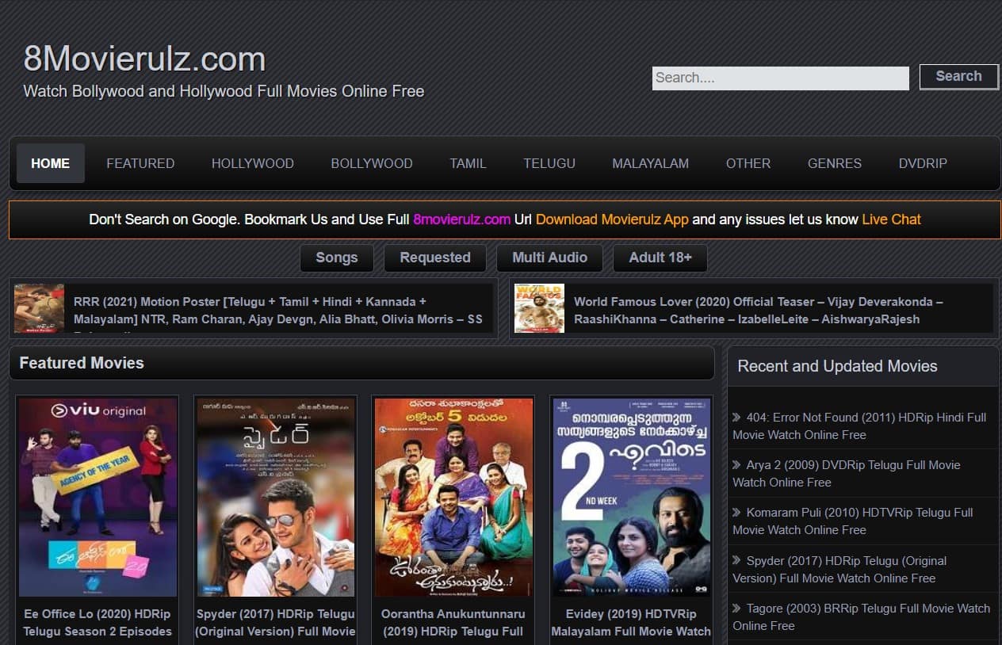The image size is (1002, 645).
Task: Open the TAMIL menu item
Action: [x=468, y=163]
